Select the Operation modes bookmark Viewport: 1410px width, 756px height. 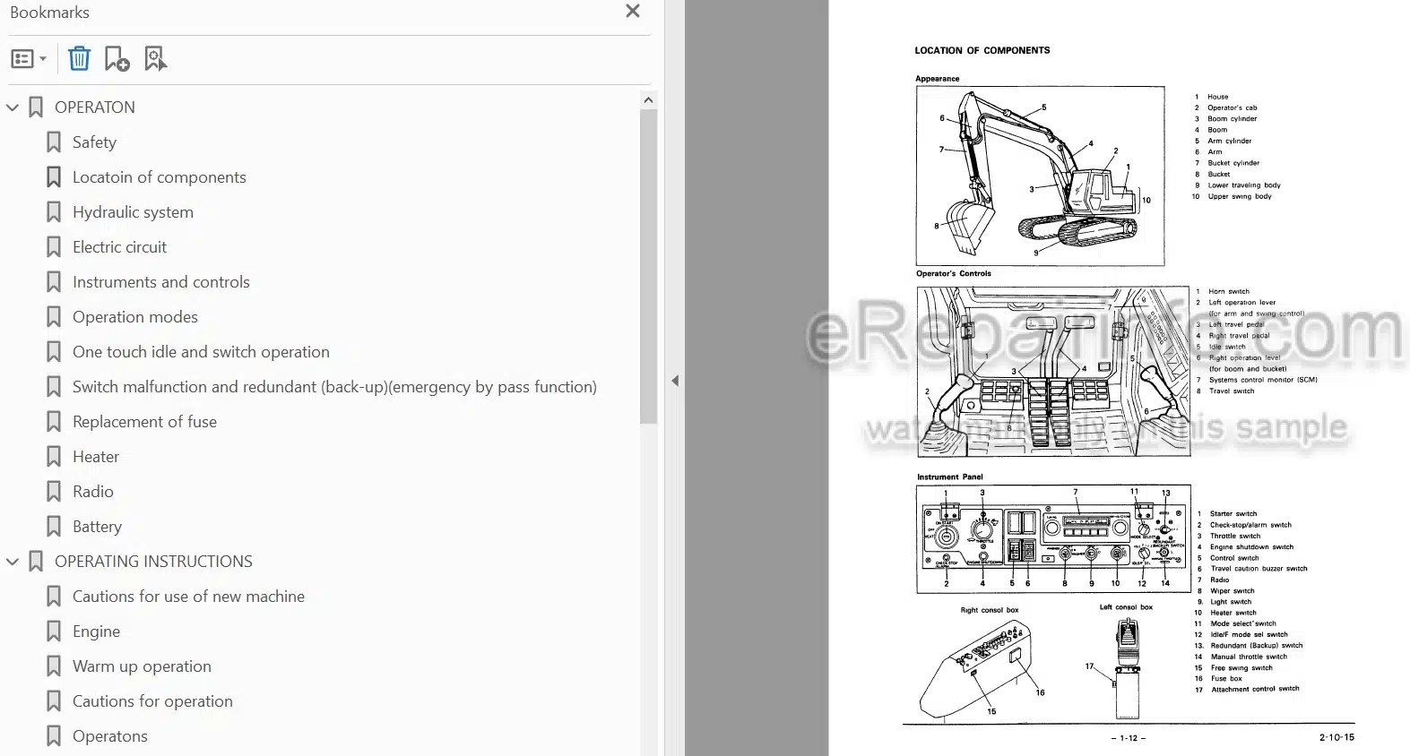[135, 317]
